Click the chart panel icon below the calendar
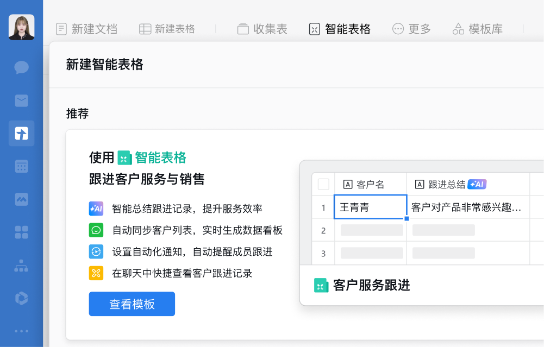Screen dimensions: 544x347 point(21,199)
